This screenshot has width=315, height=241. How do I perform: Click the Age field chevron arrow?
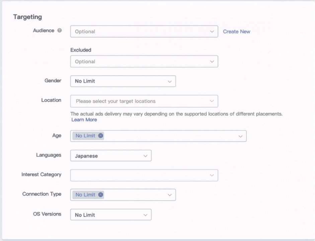pyautogui.click(x=240, y=136)
